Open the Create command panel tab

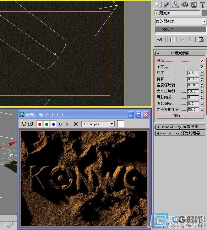157,4
